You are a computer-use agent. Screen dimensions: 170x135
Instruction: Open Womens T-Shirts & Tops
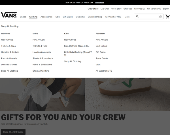8,46
